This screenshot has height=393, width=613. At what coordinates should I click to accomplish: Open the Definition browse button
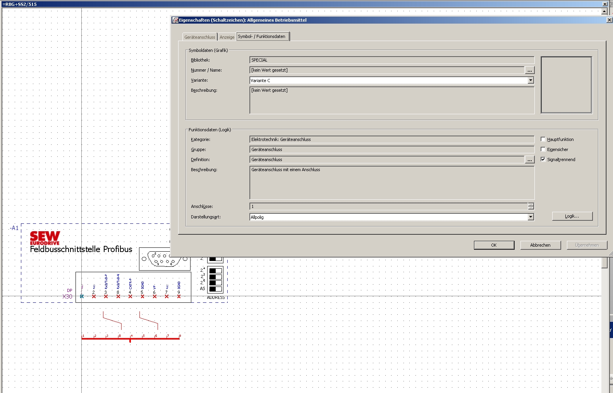tap(529, 160)
